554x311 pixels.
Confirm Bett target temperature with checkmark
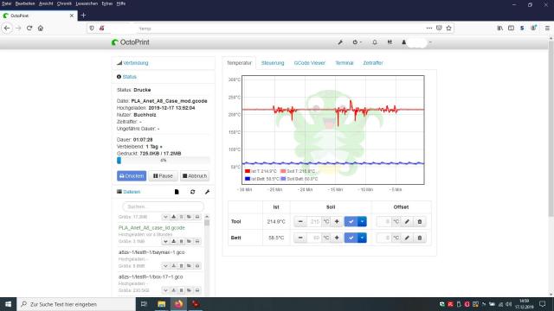coord(351,238)
